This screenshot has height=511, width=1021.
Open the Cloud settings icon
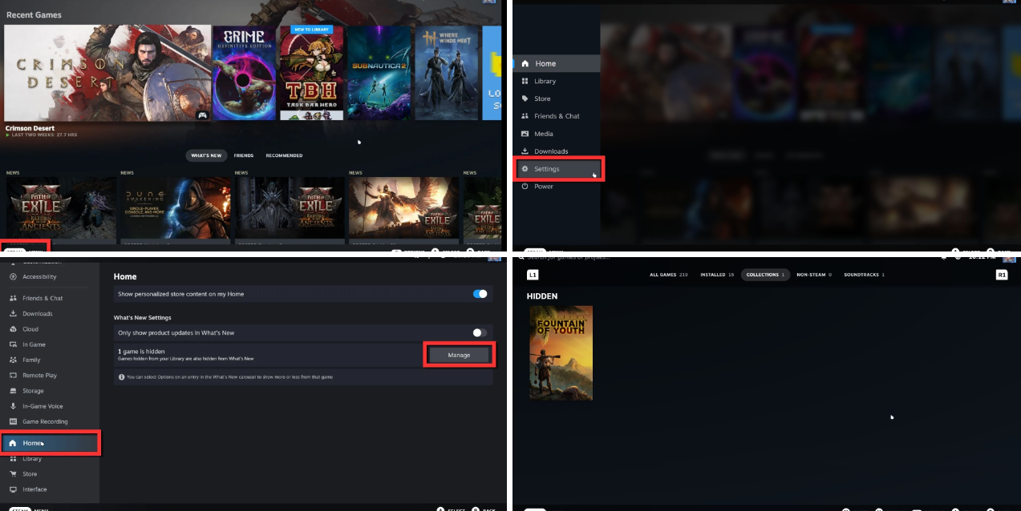pos(13,329)
